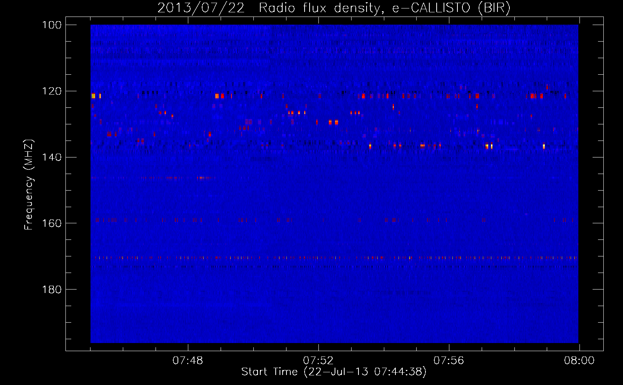Click the 08:00 time tick label

point(579,361)
